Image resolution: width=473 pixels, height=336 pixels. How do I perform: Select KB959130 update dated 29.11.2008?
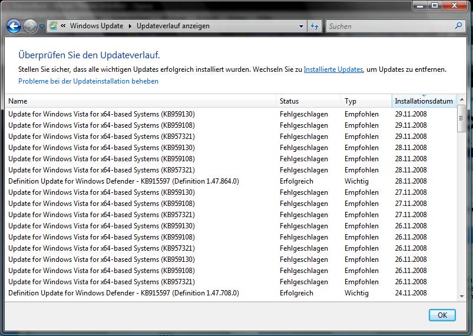pyautogui.click(x=101, y=114)
